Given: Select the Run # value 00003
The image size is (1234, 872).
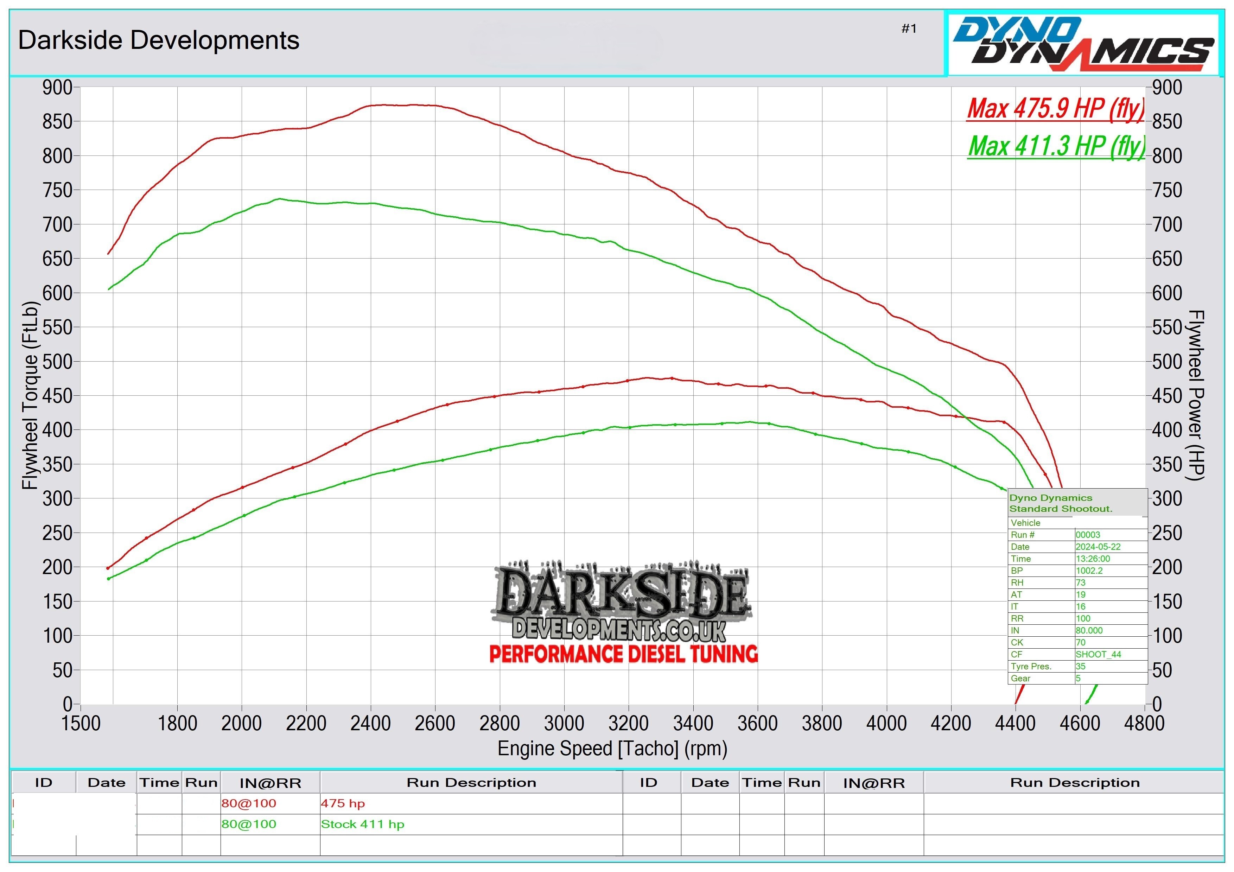Looking at the screenshot, I should (x=1088, y=535).
